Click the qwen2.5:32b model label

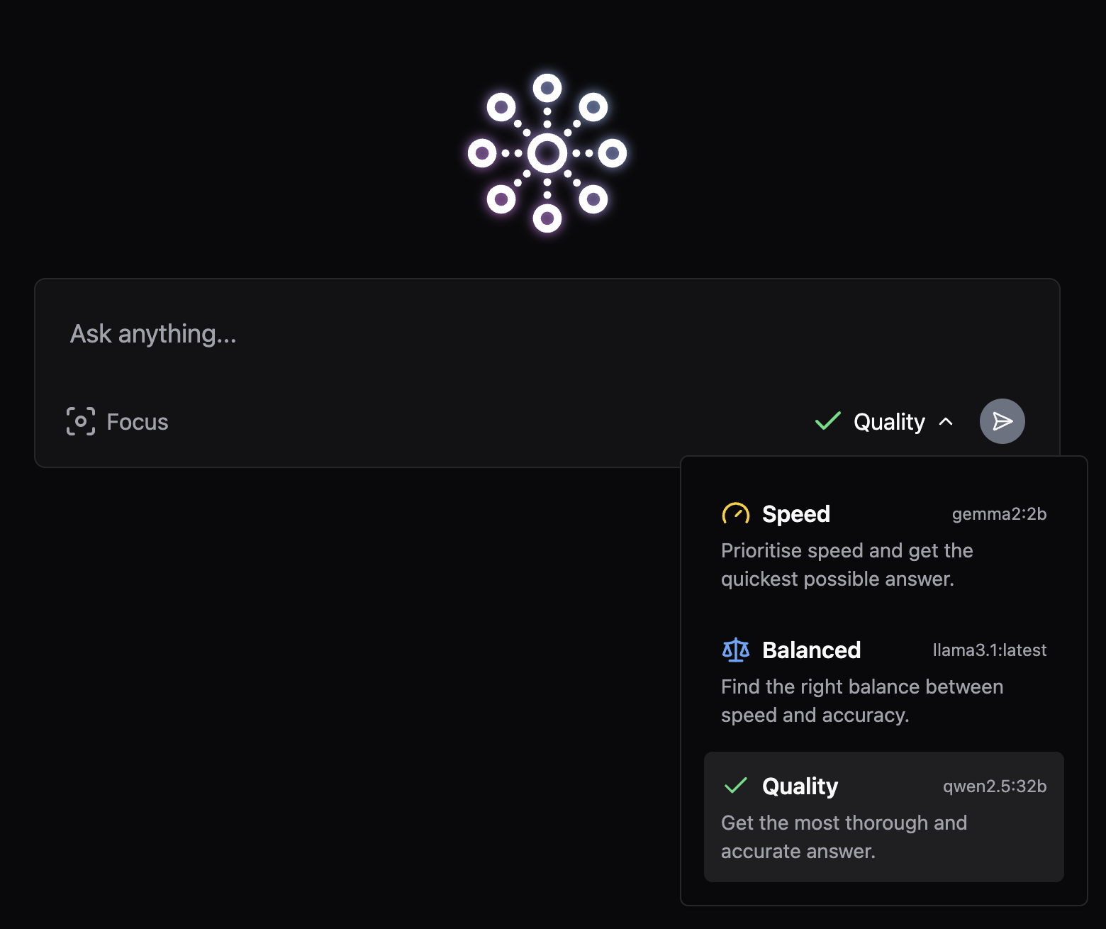click(994, 786)
